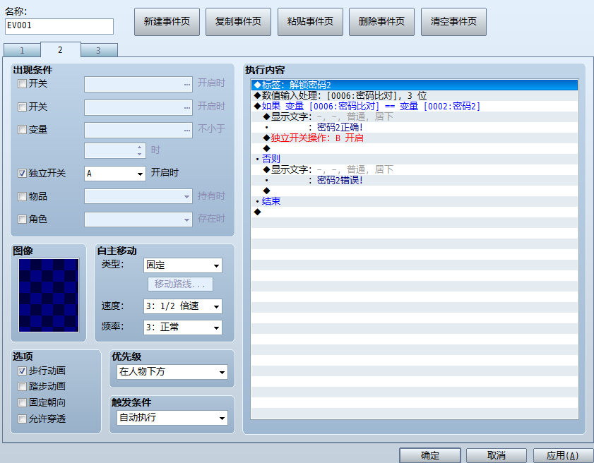594x463 pixels.
Task: Click the 粘贴事件页 button
Action: click(310, 22)
